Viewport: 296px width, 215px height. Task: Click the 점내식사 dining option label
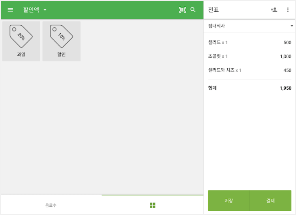coord(217,26)
